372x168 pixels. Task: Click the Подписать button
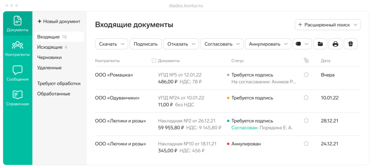(145, 44)
